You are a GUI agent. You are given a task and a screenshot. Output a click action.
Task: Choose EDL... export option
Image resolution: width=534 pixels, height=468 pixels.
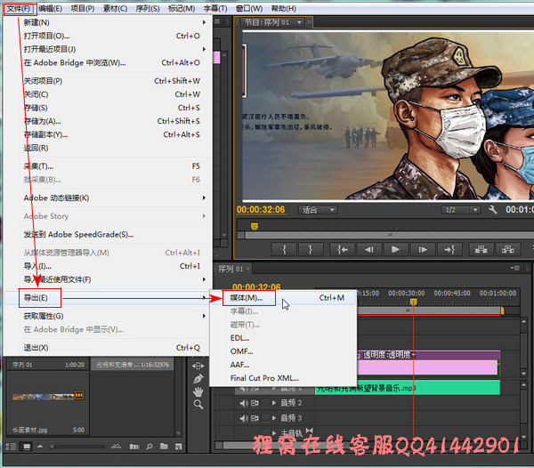(283, 338)
